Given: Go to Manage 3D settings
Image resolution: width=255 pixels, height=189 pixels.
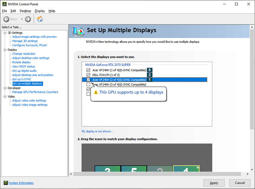Looking at the screenshot, I should coord(25,41).
